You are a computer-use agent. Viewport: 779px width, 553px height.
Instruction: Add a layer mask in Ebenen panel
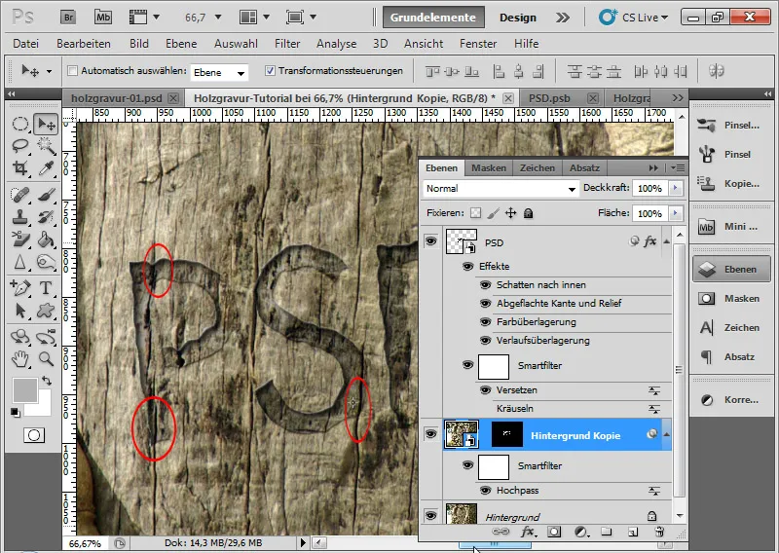554,533
